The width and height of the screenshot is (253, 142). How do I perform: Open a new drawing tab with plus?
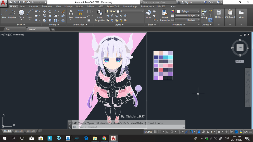pos(53,29)
